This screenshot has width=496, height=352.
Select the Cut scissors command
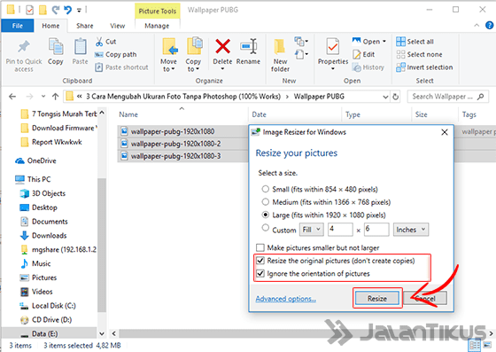click(105, 42)
